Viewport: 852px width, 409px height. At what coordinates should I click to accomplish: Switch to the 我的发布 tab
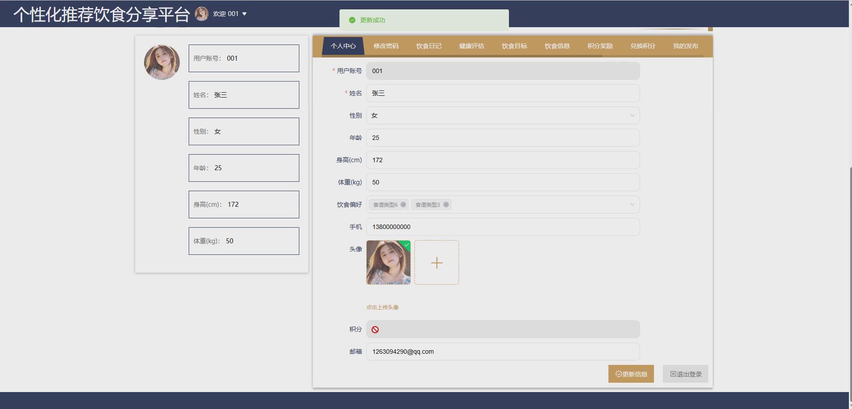coord(685,46)
